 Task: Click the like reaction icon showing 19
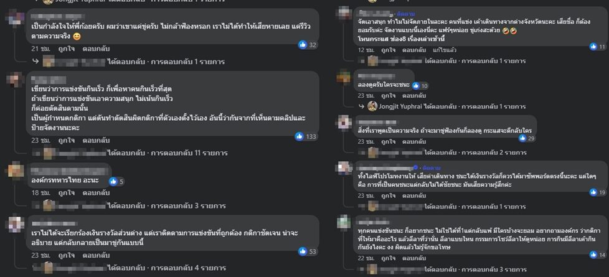pos(593,192)
